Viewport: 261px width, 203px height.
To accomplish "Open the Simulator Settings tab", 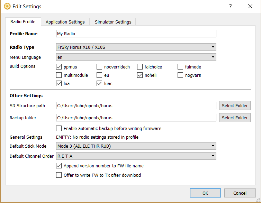I will [x=113, y=22].
